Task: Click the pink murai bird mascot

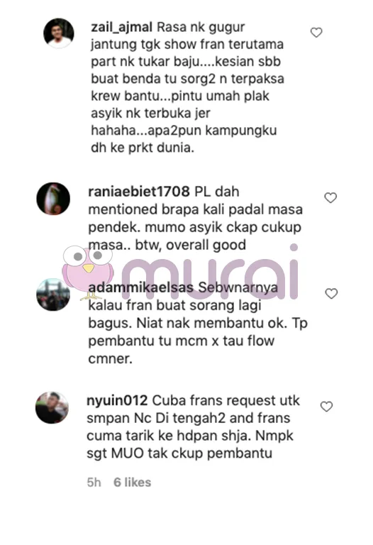Action: tap(88, 272)
